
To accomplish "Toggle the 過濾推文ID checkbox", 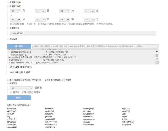I will pyautogui.click(x=8, y=28).
